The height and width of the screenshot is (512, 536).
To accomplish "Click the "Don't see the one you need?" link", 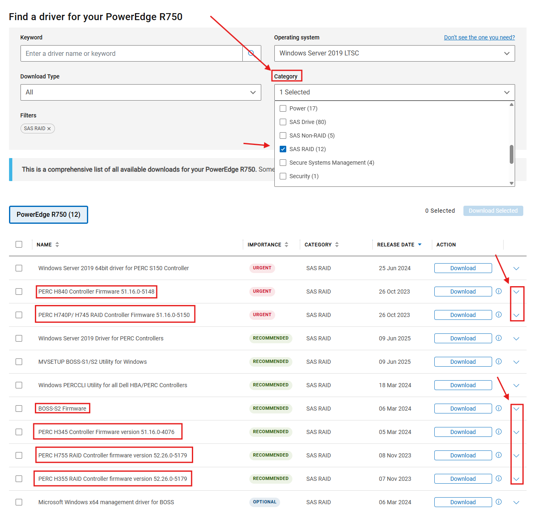I will click(x=479, y=37).
